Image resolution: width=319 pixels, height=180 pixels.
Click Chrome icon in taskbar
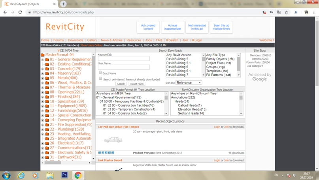pyautogui.click(x=78, y=175)
